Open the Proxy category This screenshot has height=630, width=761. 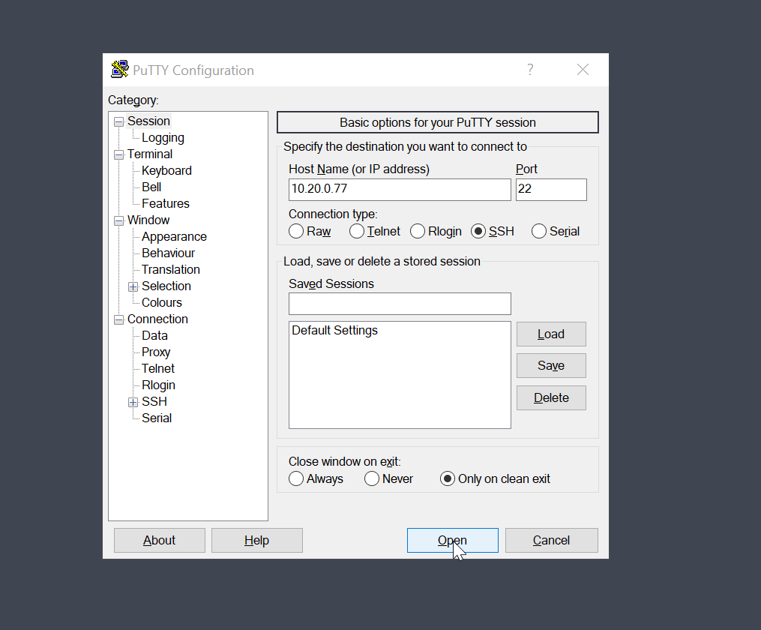click(156, 352)
